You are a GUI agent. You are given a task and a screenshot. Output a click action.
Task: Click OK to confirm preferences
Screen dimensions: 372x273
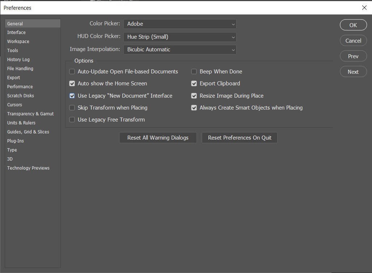coord(353,25)
